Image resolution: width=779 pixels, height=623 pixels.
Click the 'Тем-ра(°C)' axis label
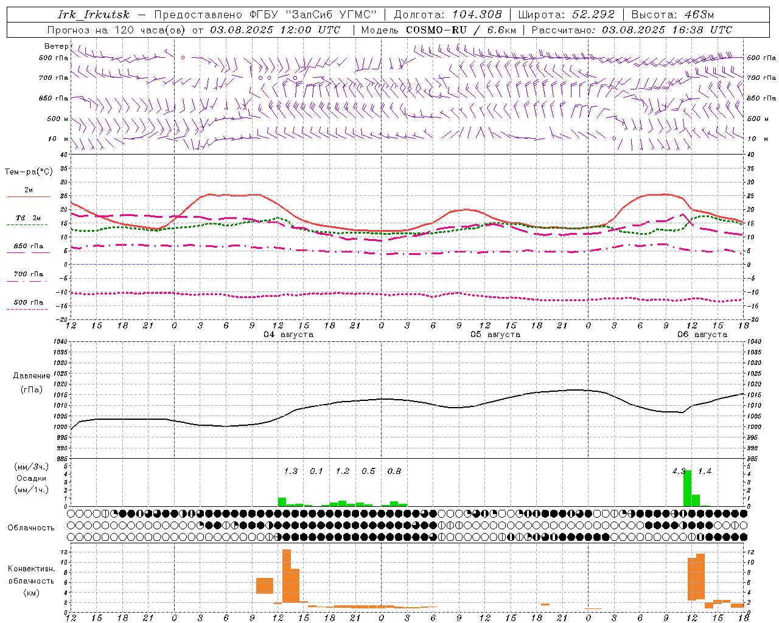(29, 172)
